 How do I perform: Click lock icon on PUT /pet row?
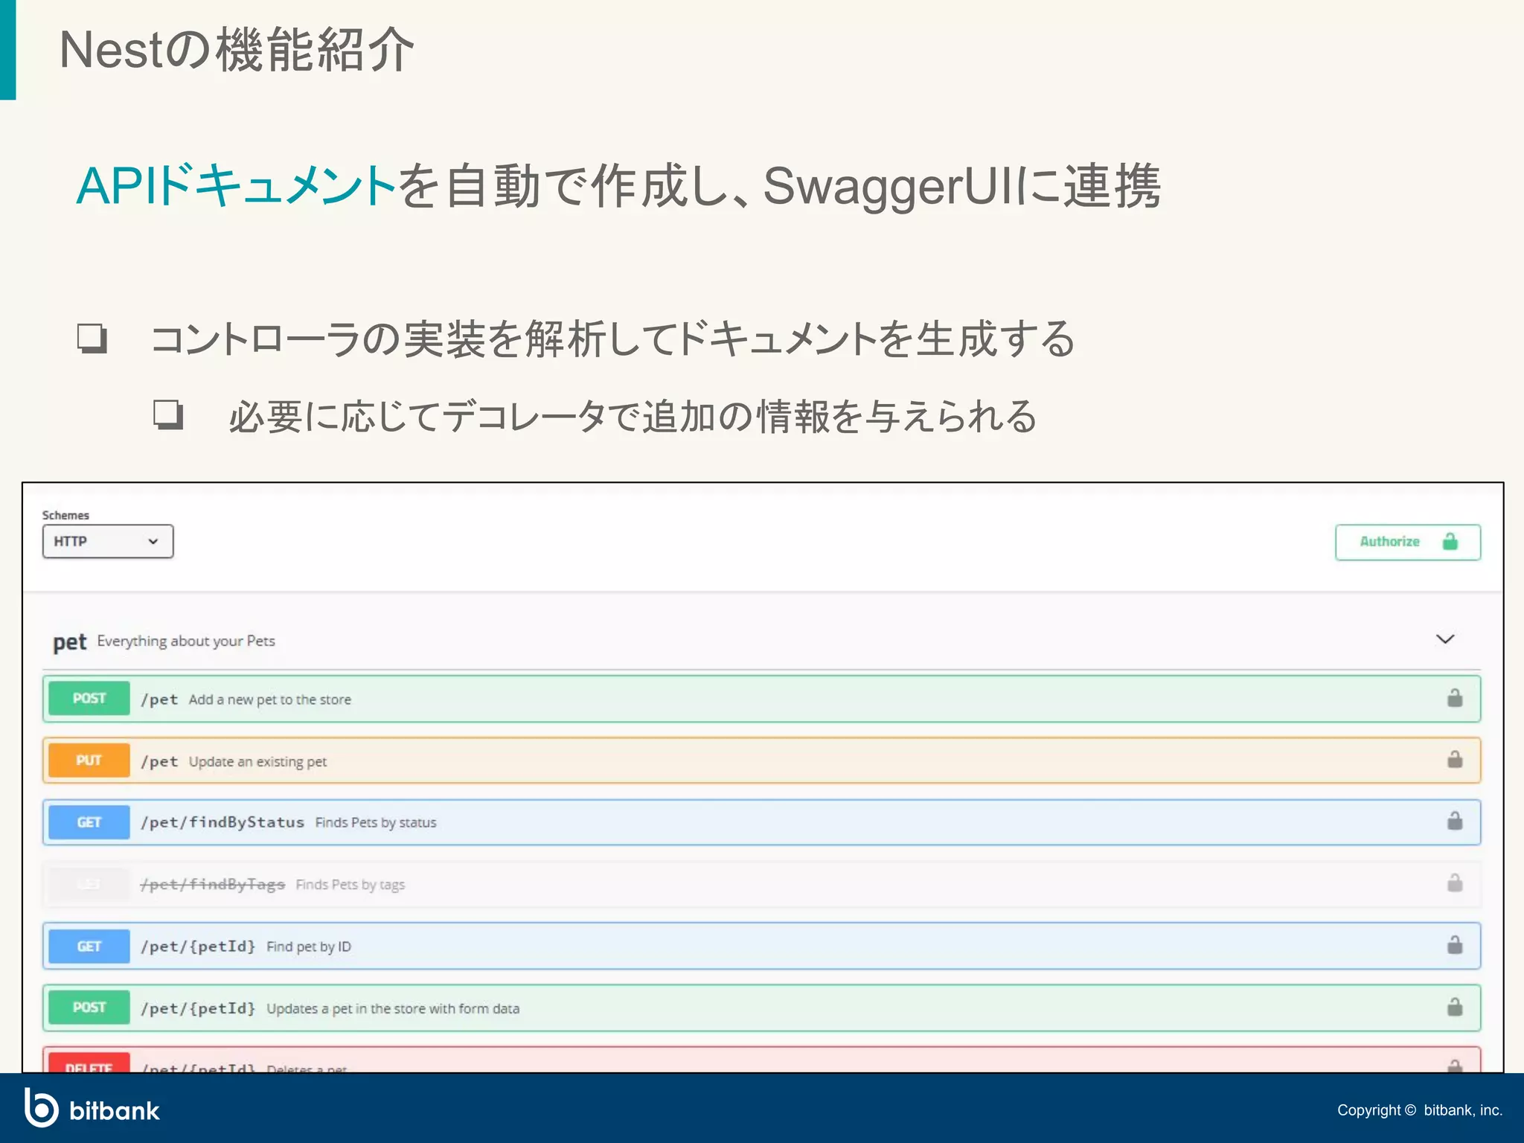tap(1455, 759)
